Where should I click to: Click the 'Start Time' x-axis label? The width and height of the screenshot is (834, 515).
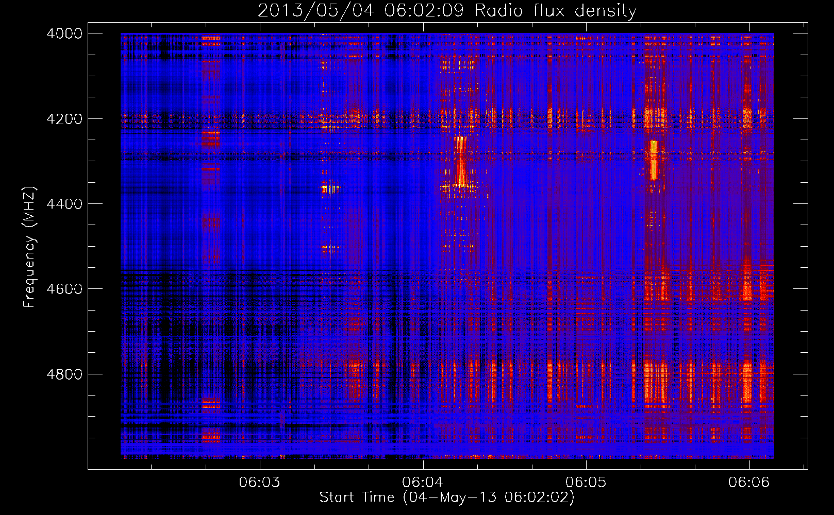[446, 497]
